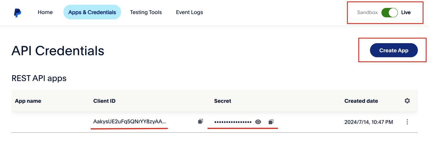
Task: Click the API Credentials page title
Action: coord(58,51)
